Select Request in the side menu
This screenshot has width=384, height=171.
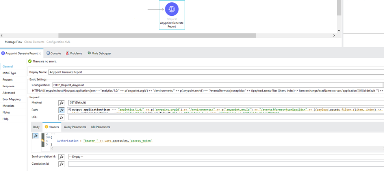pyautogui.click(x=7, y=80)
